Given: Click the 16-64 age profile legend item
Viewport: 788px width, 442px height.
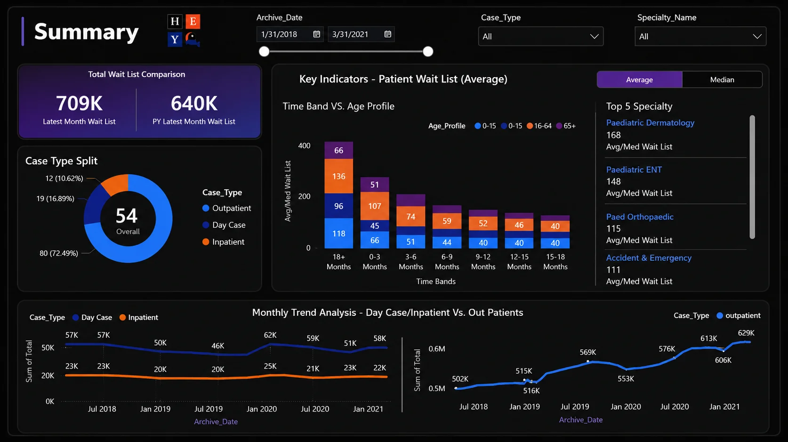Looking at the screenshot, I should [x=539, y=126].
